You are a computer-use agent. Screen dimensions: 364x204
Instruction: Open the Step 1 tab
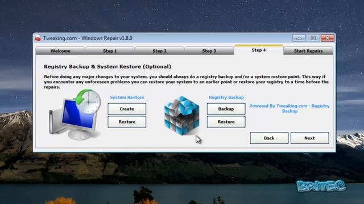[110, 51]
